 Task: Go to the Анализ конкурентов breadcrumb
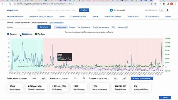point(39,23)
